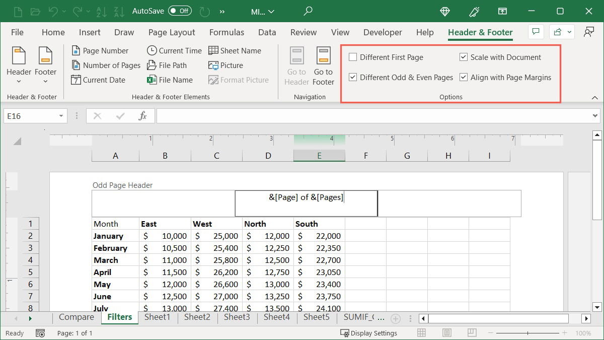Switch to the Formulas ribbon tab
Image resolution: width=604 pixels, height=340 pixels.
pos(226,32)
